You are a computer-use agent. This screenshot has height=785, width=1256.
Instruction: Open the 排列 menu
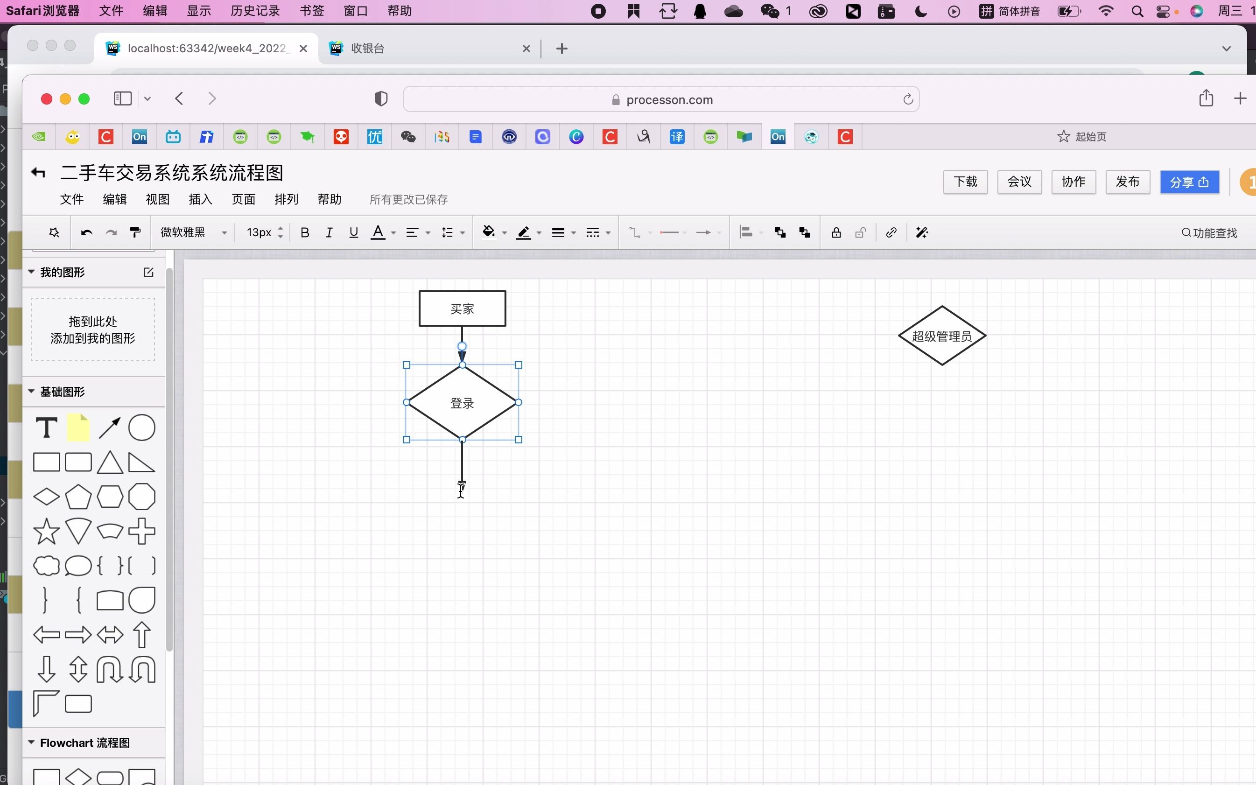(286, 199)
